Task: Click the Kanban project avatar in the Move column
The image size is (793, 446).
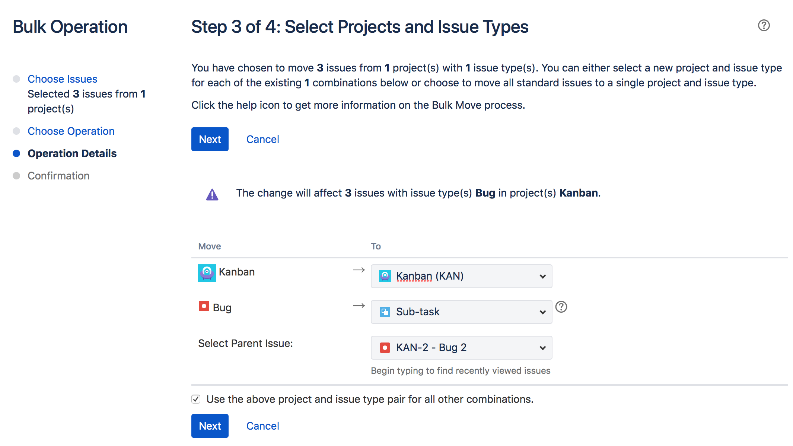Action: 207,273
